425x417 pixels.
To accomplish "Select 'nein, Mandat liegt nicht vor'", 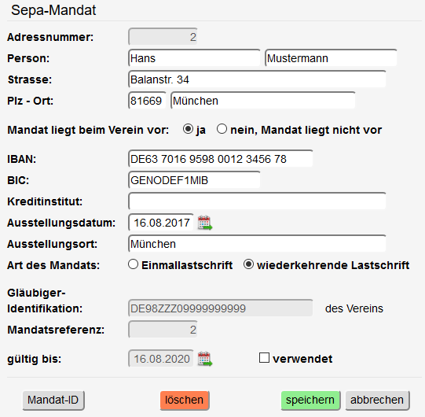I will 222,129.
